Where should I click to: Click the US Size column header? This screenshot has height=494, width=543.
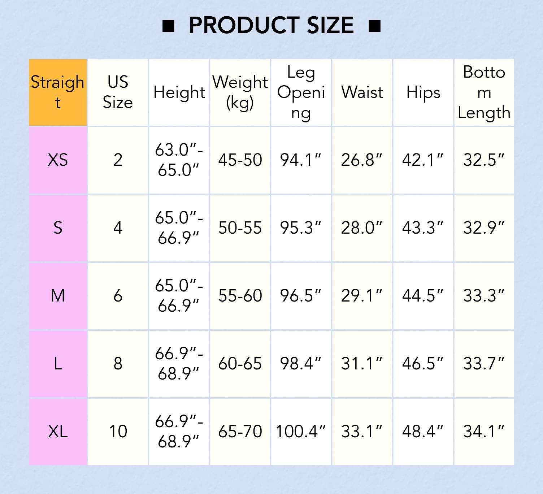pyautogui.click(x=118, y=92)
